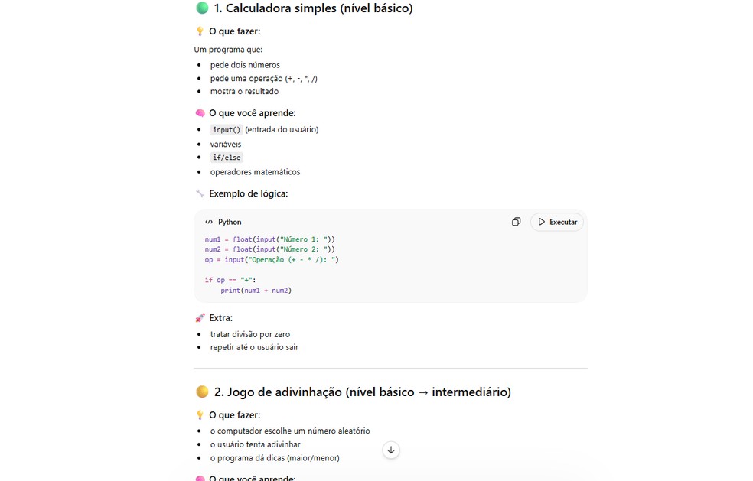
Task: Click the heading 1. Calculadora simples
Action: pos(313,8)
